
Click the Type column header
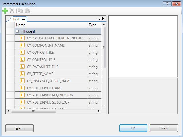pyautogui.click(x=94, y=25)
